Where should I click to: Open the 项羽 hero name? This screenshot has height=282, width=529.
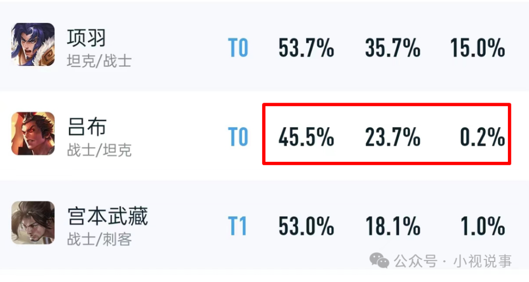[x=86, y=38]
